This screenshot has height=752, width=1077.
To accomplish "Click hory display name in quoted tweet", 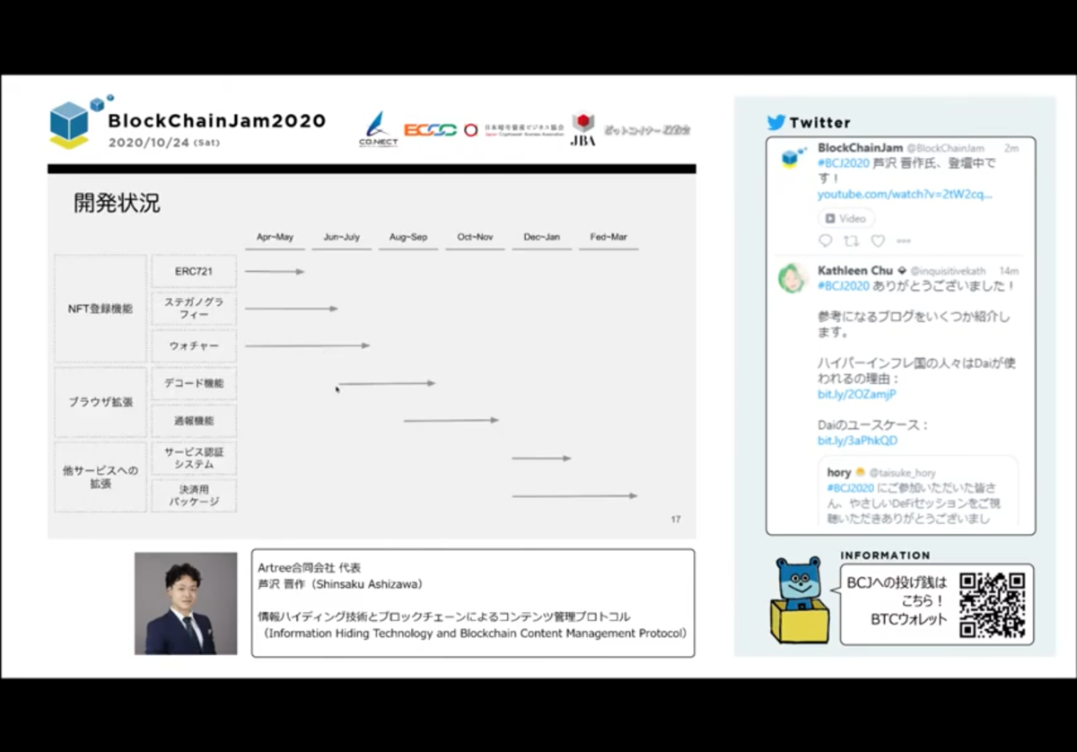I will (839, 473).
